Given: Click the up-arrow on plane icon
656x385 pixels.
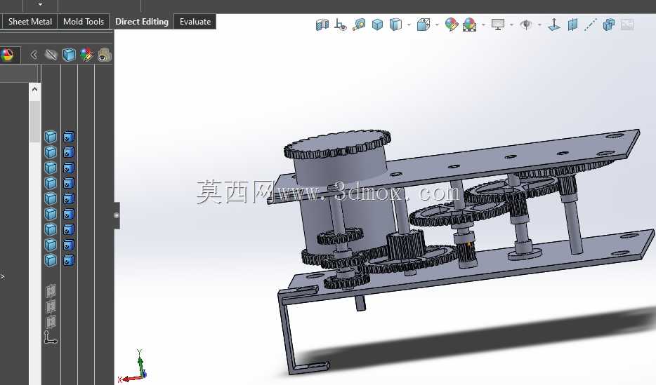Looking at the screenshot, I should (554, 25).
